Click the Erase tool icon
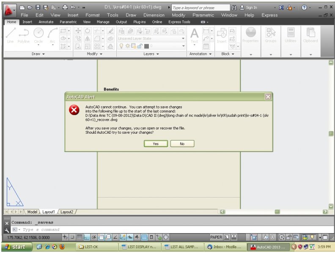The width and height of the screenshot is (335, 253). click(x=110, y=31)
